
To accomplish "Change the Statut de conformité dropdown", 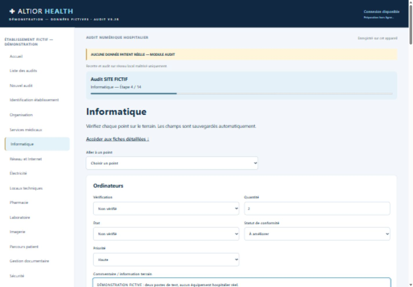I will 317,234.
